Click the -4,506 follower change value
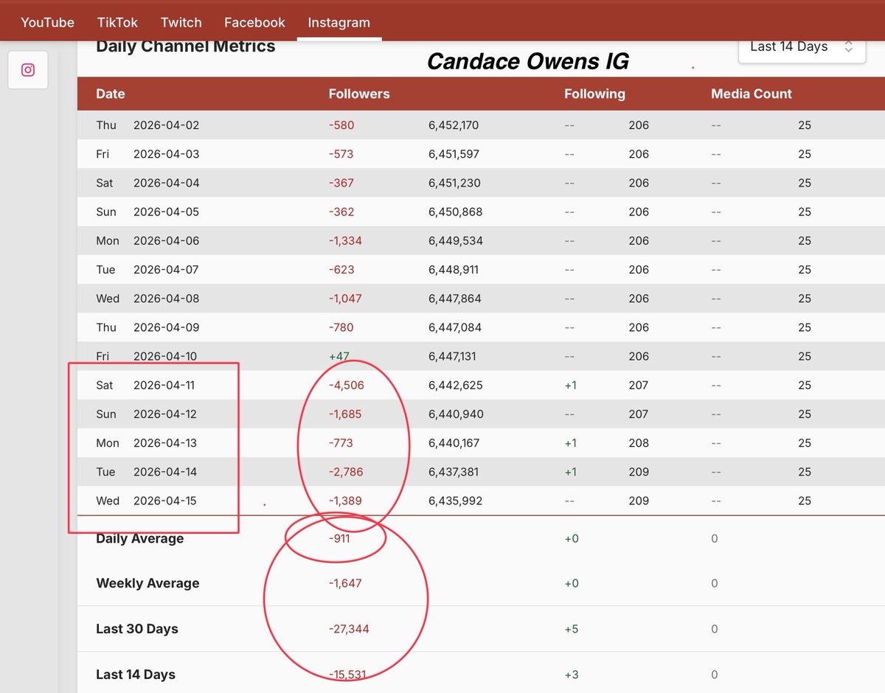The height and width of the screenshot is (693, 885). (x=347, y=385)
